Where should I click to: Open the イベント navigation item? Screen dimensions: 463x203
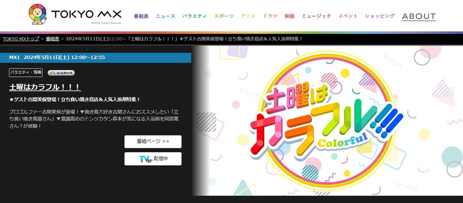[x=348, y=16]
